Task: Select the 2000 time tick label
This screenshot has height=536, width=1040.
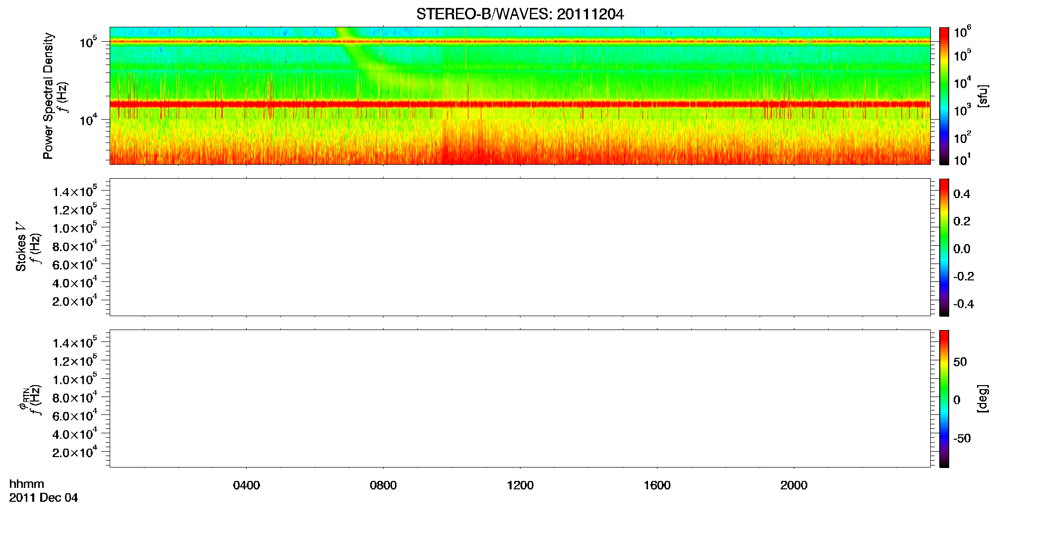Action: (794, 485)
